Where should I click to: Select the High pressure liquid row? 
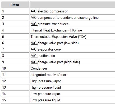point(58,88)
